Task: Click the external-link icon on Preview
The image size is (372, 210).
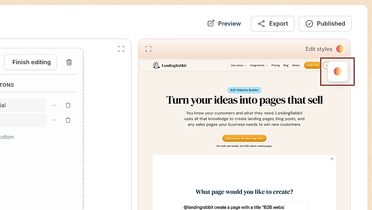Action: coord(211,24)
